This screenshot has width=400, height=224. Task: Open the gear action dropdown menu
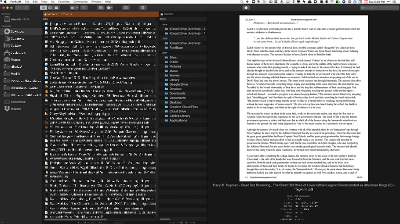tap(110, 8)
